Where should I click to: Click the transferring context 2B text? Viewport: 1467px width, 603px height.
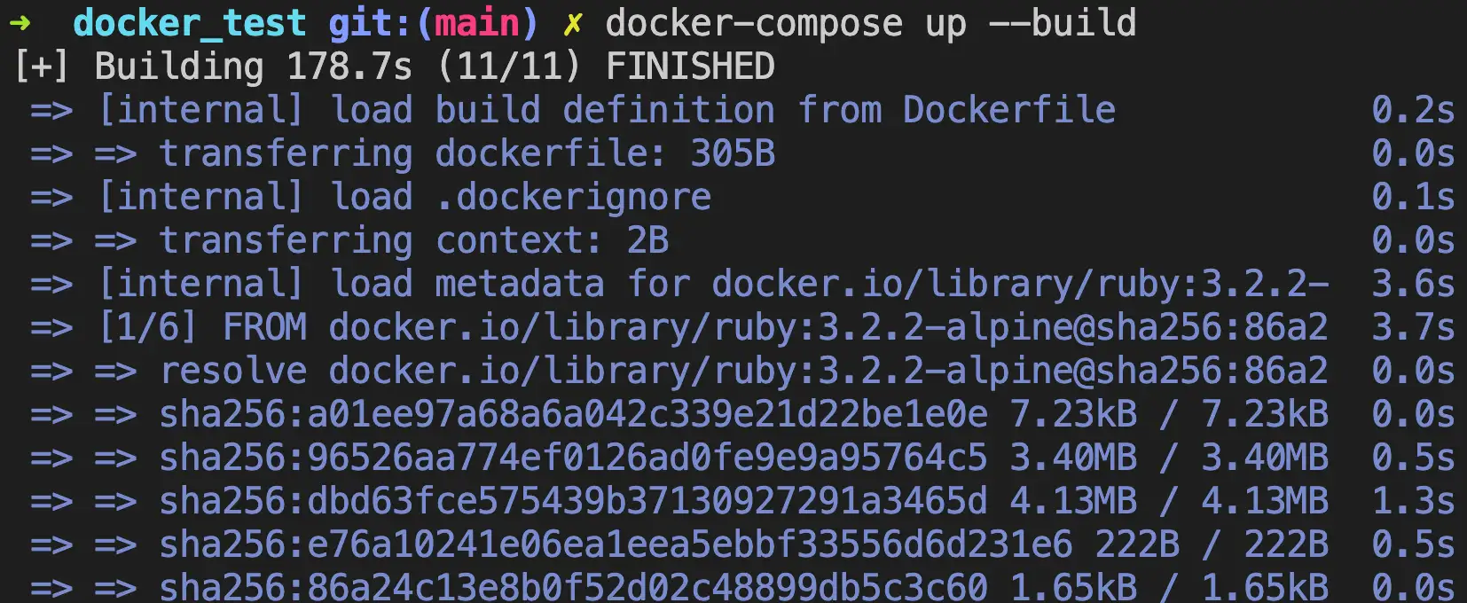pyautogui.click(x=413, y=241)
